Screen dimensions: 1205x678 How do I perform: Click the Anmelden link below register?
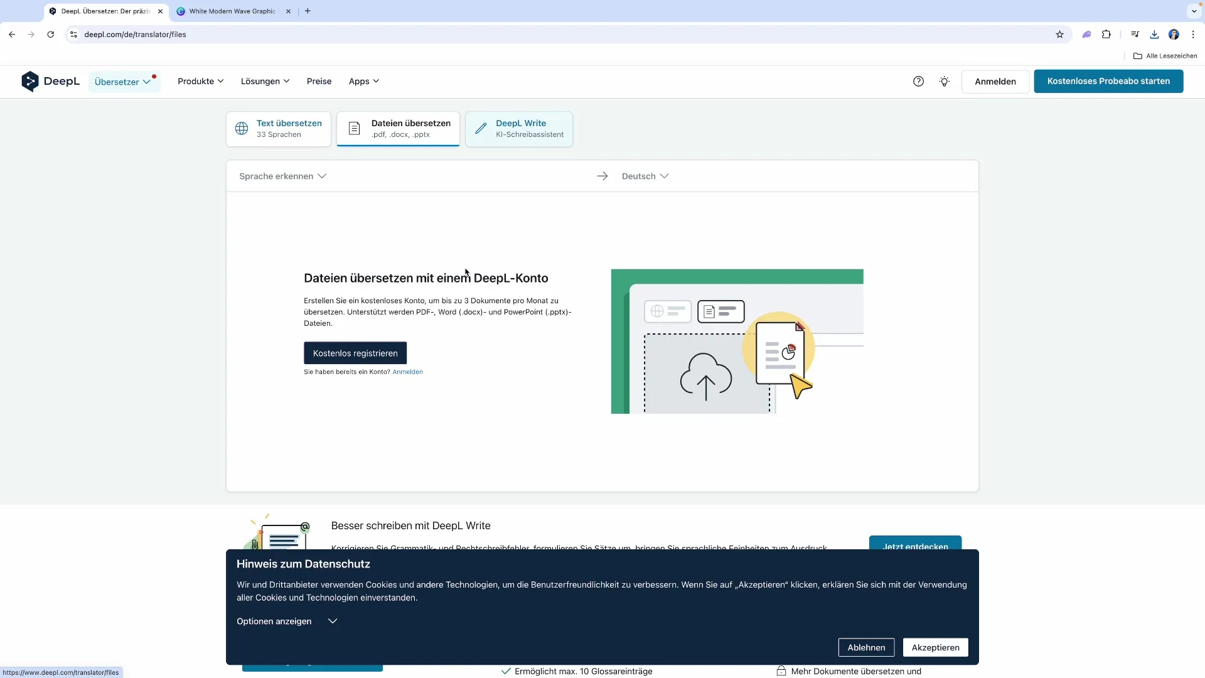click(x=407, y=372)
